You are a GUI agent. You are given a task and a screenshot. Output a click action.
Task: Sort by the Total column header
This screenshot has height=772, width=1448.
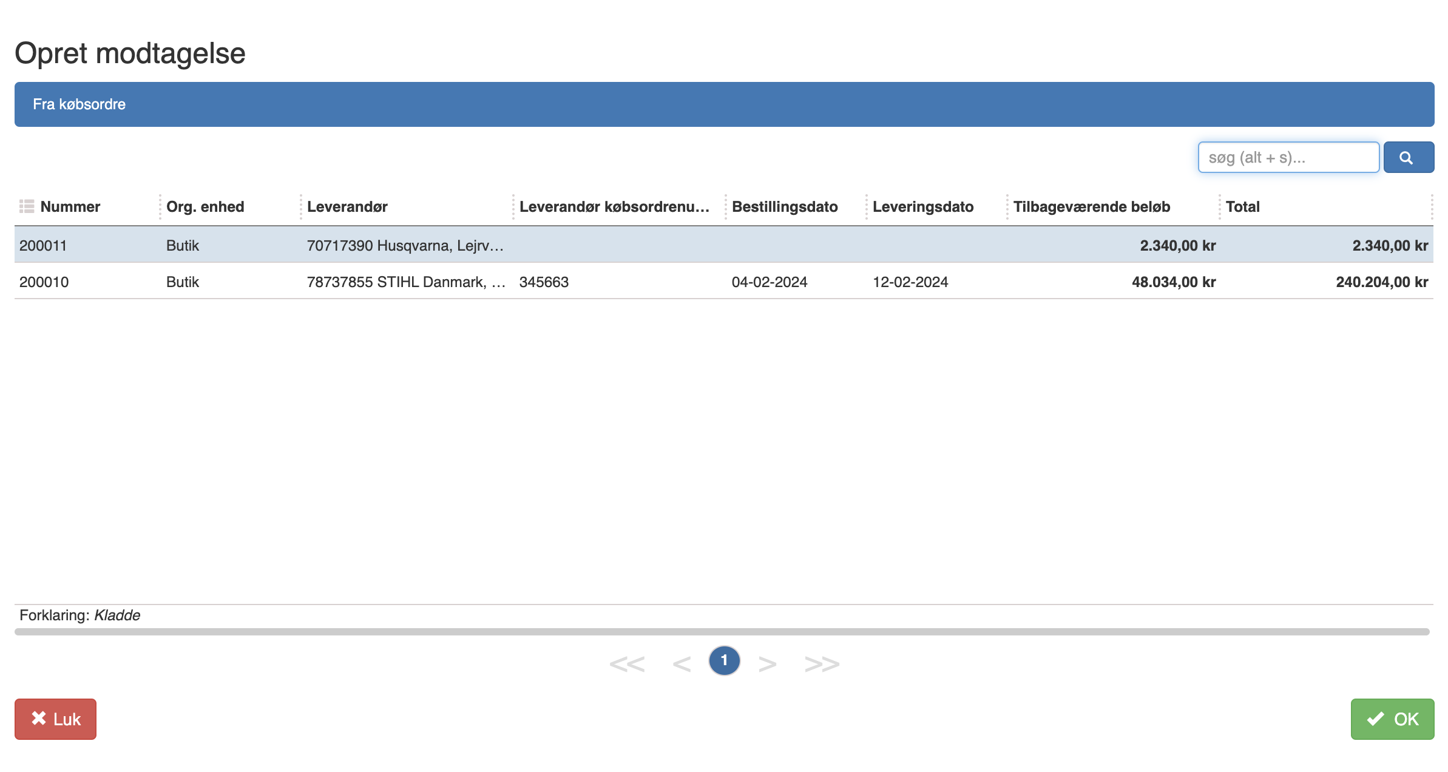(1243, 207)
